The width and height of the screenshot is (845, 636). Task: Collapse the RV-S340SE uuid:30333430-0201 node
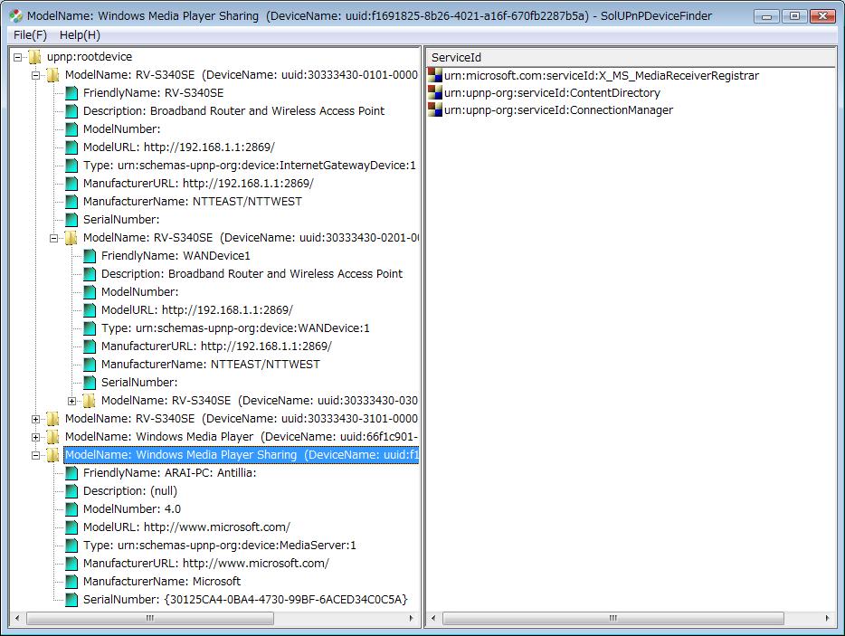[54, 238]
